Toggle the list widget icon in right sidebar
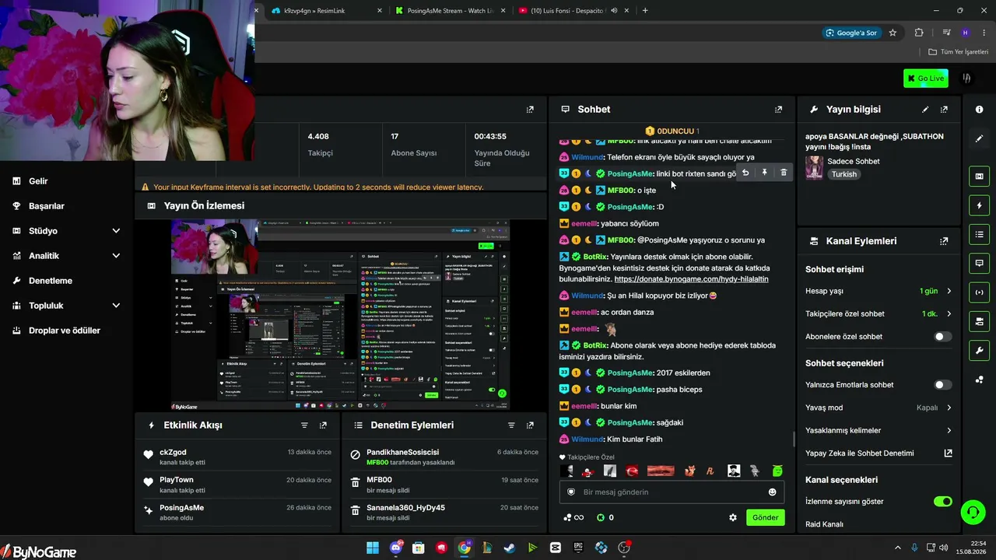 (979, 234)
